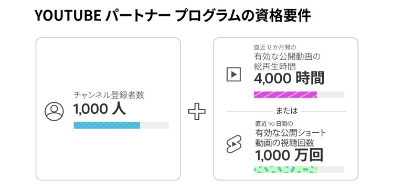Image resolution: width=393 pixels, height=191 pixels.
Task: Click the 4,000 時間 watch hours text
Action: point(289,78)
